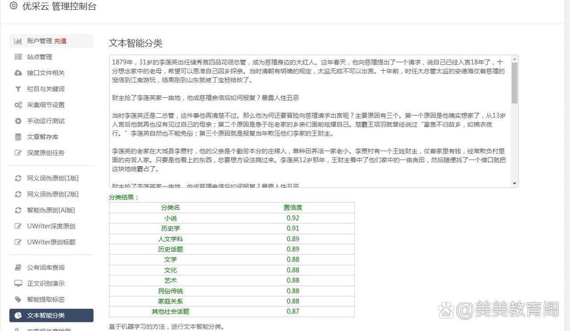Click the 历史话题 category cell
The width and height of the screenshot is (570, 331).
tap(171, 249)
